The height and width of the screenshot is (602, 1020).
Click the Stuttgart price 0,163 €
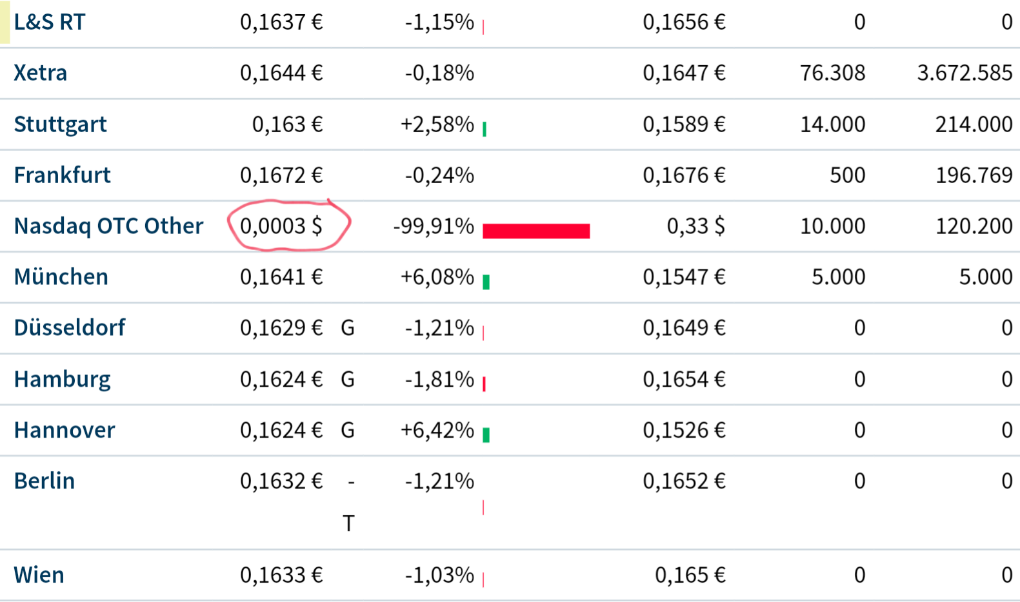[287, 124]
